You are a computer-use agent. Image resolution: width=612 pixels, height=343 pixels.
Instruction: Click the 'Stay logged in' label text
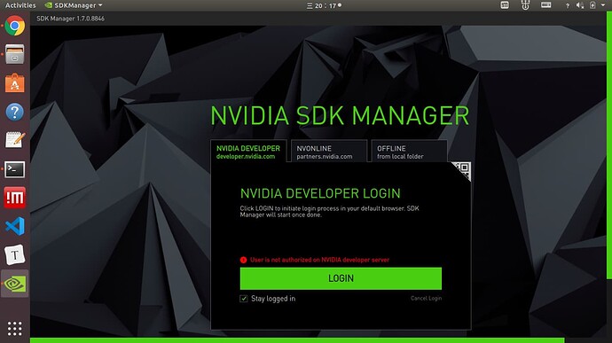tap(273, 299)
